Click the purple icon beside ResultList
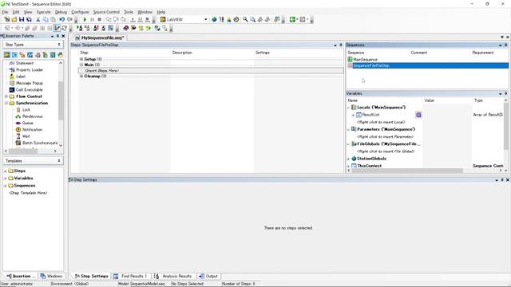The height and width of the screenshot is (287, 511). (x=418, y=115)
